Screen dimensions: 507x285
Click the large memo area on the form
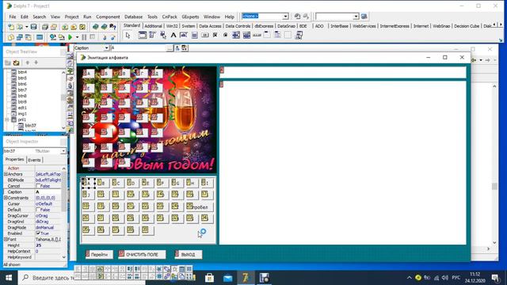click(343, 162)
